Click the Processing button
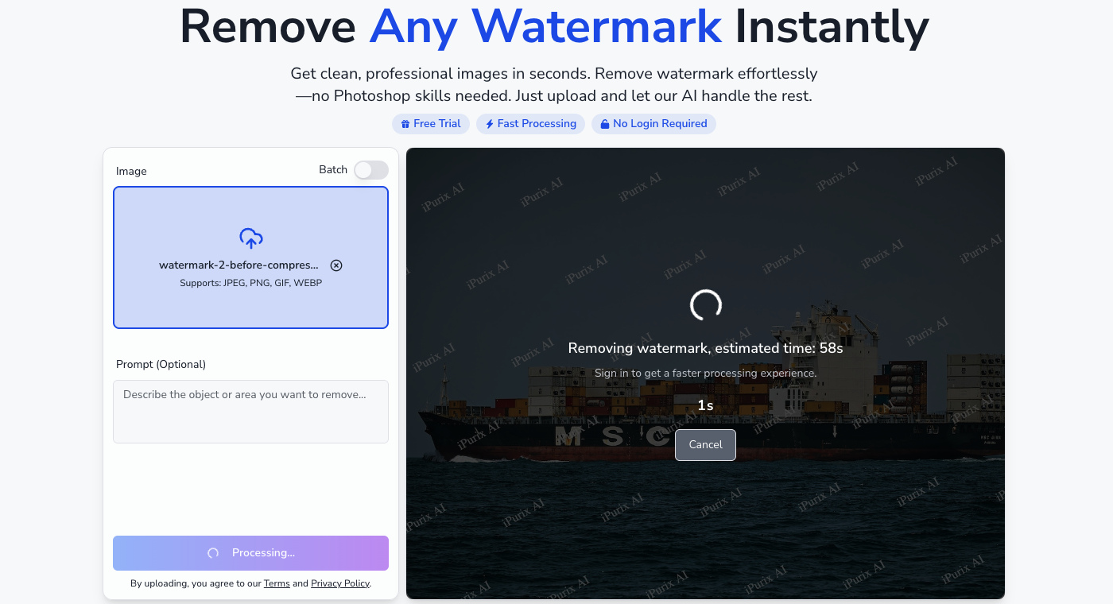 [250, 553]
